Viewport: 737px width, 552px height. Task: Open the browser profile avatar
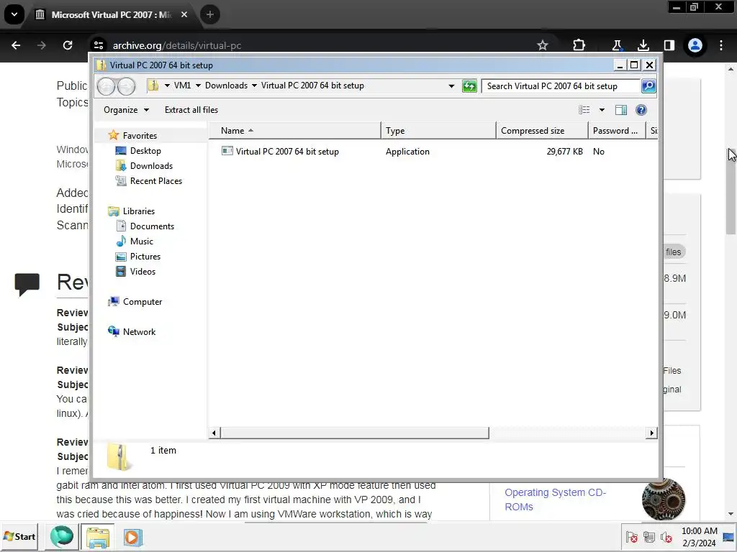tap(695, 45)
